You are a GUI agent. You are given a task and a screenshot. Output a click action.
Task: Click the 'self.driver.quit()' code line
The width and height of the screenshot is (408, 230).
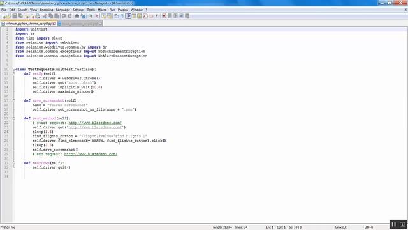[51, 167]
